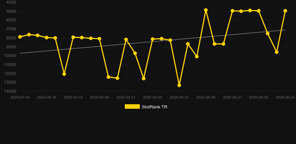Click the 13000 y-axis label

[x=10, y=82]
